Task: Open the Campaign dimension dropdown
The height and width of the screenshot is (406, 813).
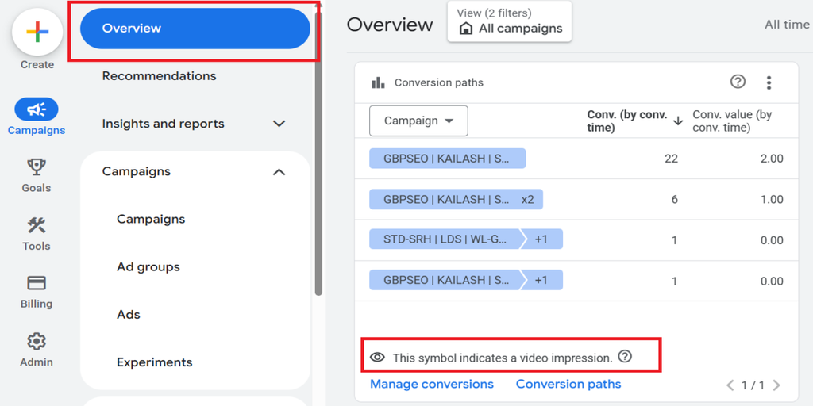Action: click(418, 121)
